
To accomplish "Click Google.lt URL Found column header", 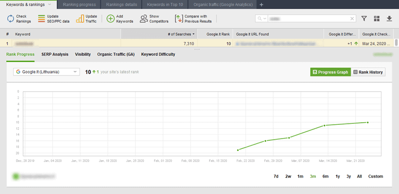I will (278, 34).
